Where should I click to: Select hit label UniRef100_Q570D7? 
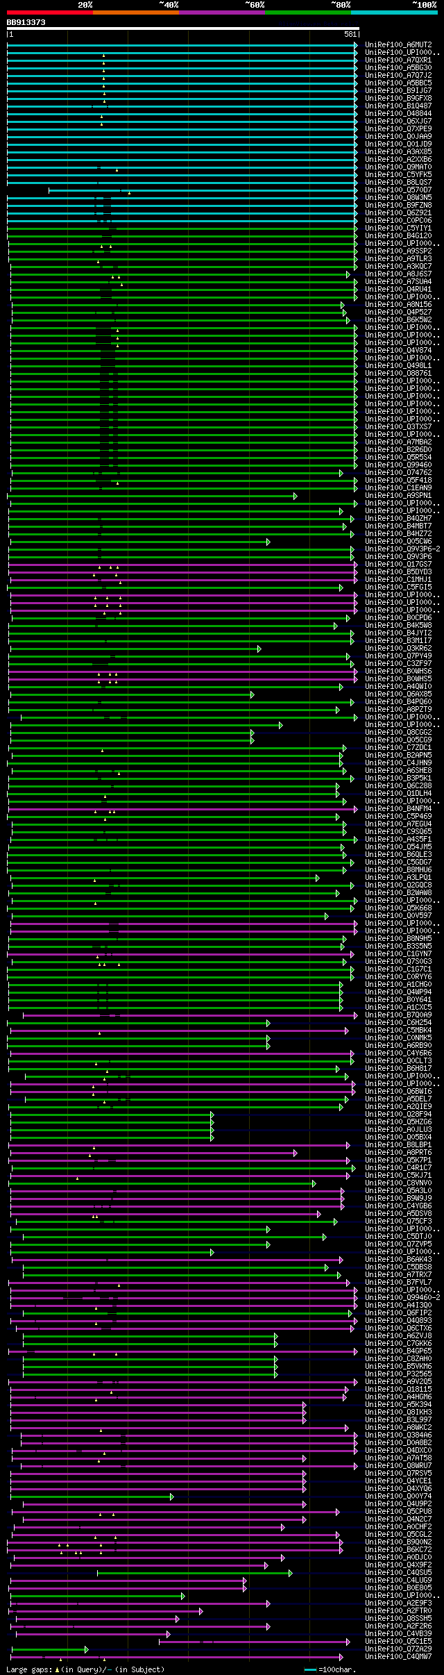[398, 190]
